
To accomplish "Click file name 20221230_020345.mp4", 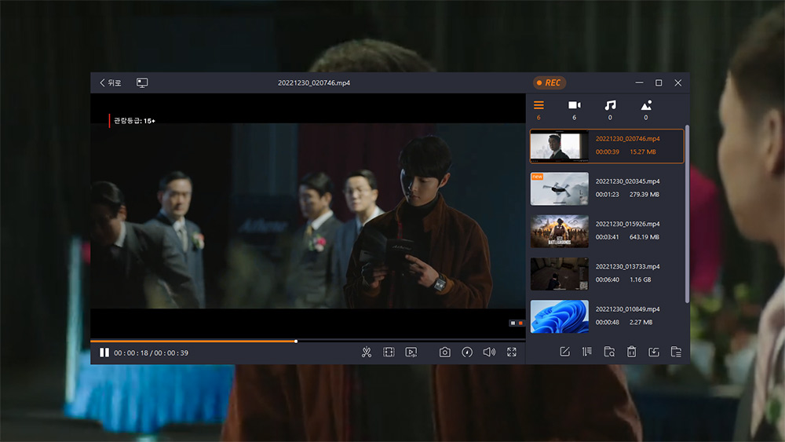I will point(627,181).
